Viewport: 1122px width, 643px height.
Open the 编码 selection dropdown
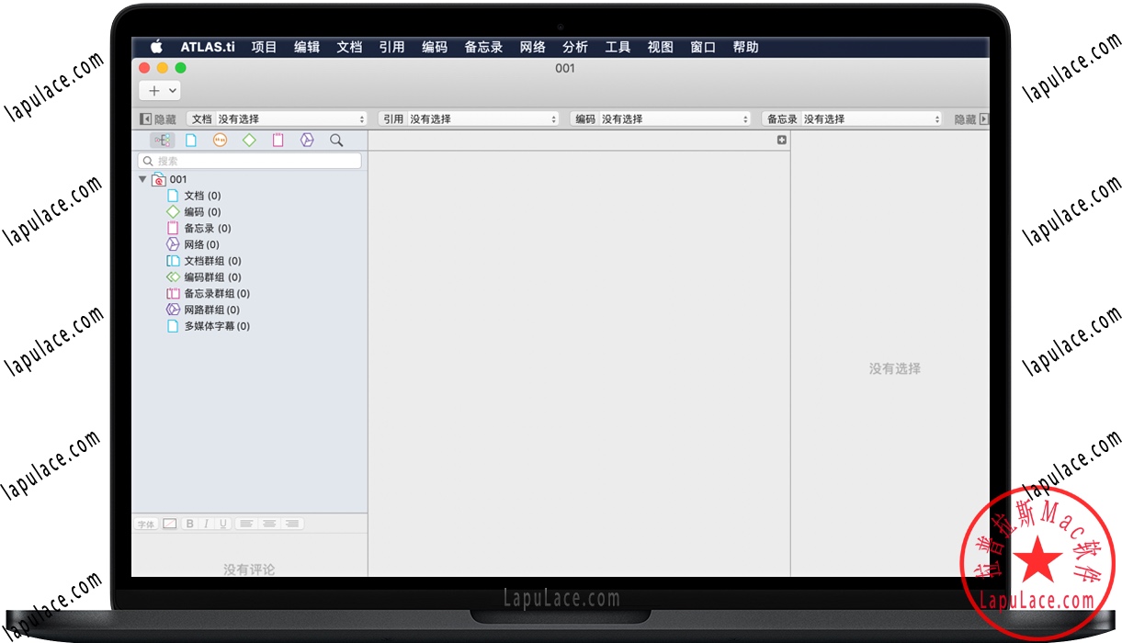(661, 119)
